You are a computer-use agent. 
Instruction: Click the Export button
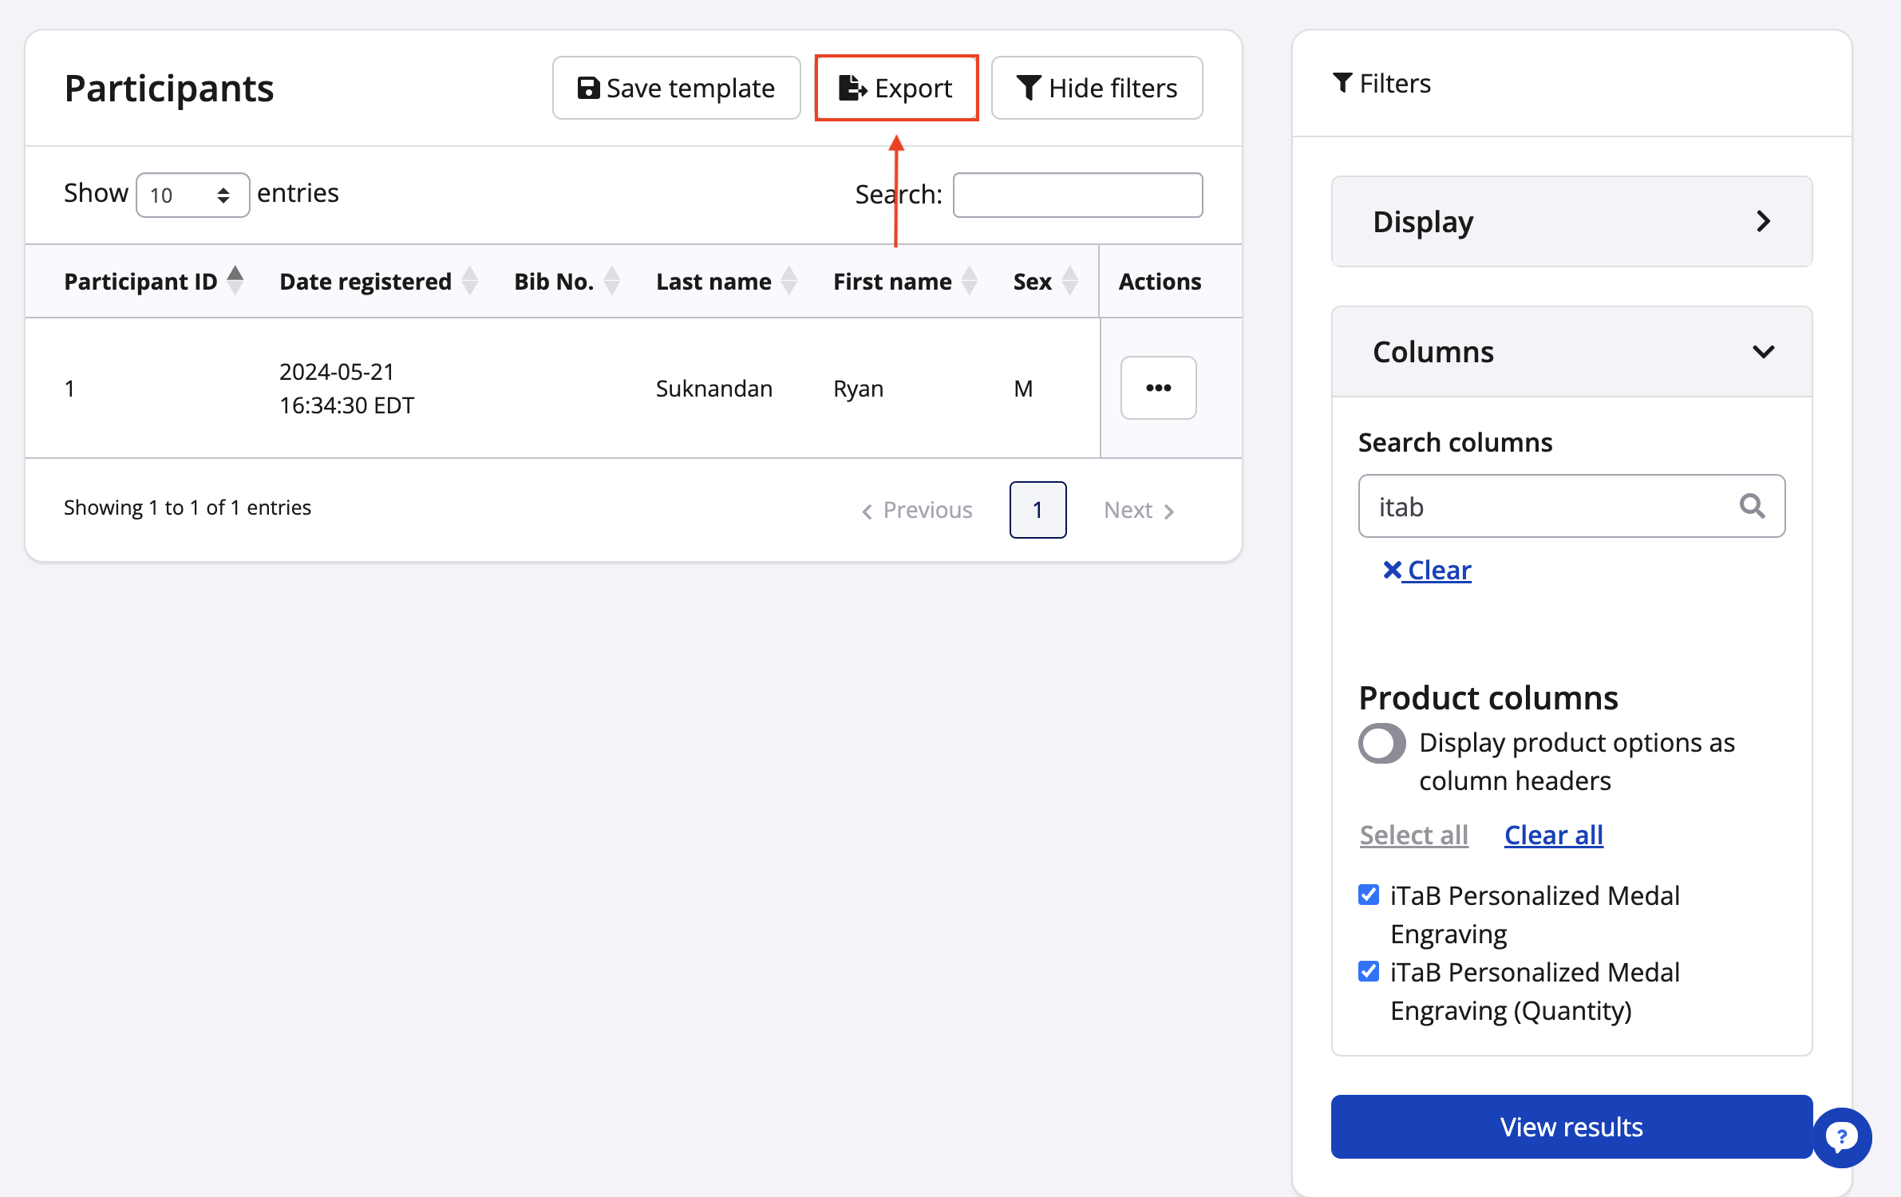895,88
